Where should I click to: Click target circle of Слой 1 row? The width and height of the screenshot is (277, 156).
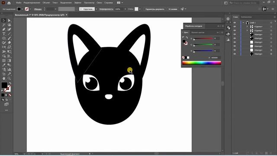pos(271,23)
